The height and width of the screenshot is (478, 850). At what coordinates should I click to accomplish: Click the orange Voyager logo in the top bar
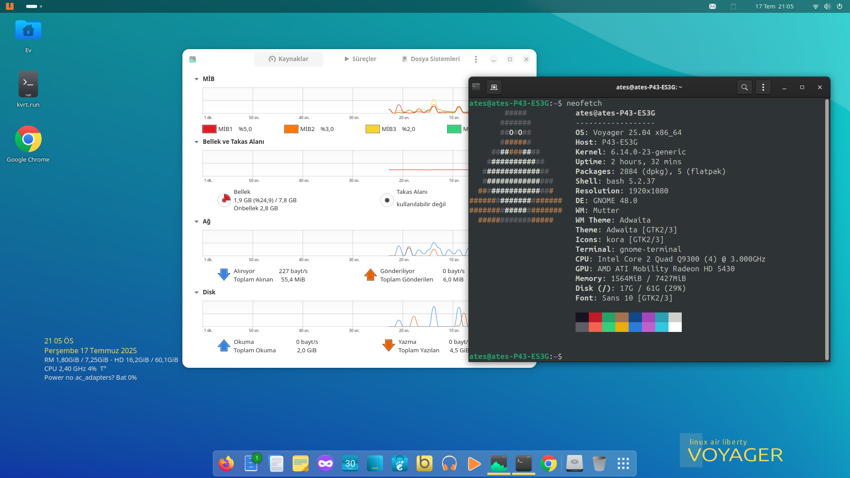point(10,6)
